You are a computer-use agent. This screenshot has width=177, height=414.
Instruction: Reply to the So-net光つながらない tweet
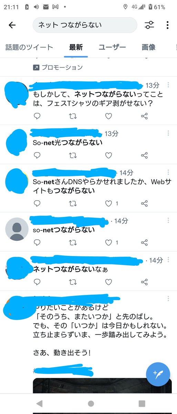tap(38, 155)
